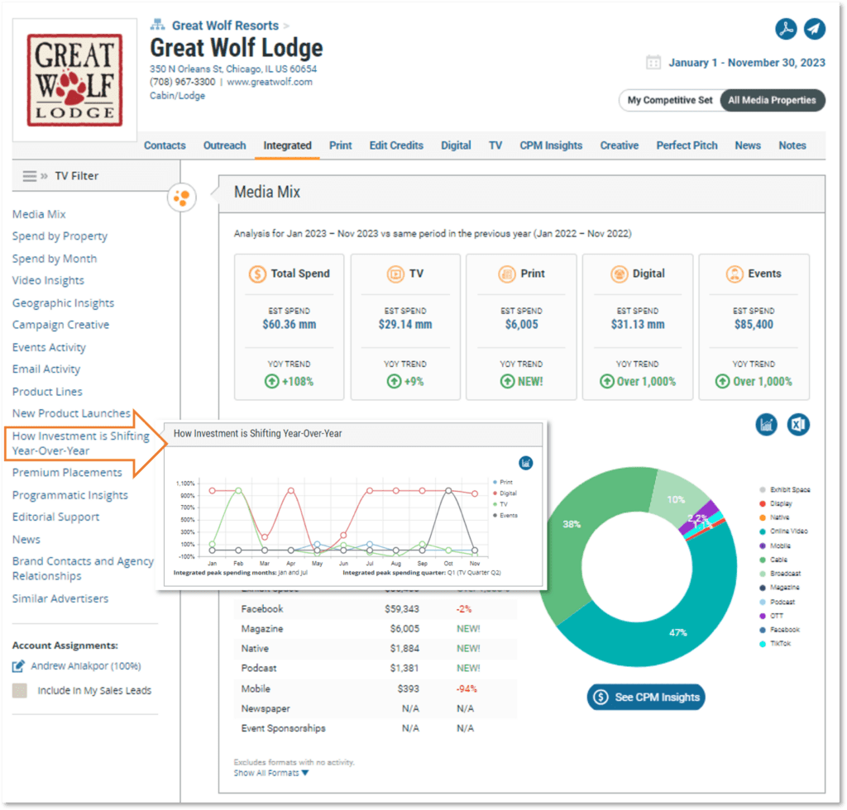Open the Great Wolf Resorts parent link

click(x=225, y=26)
